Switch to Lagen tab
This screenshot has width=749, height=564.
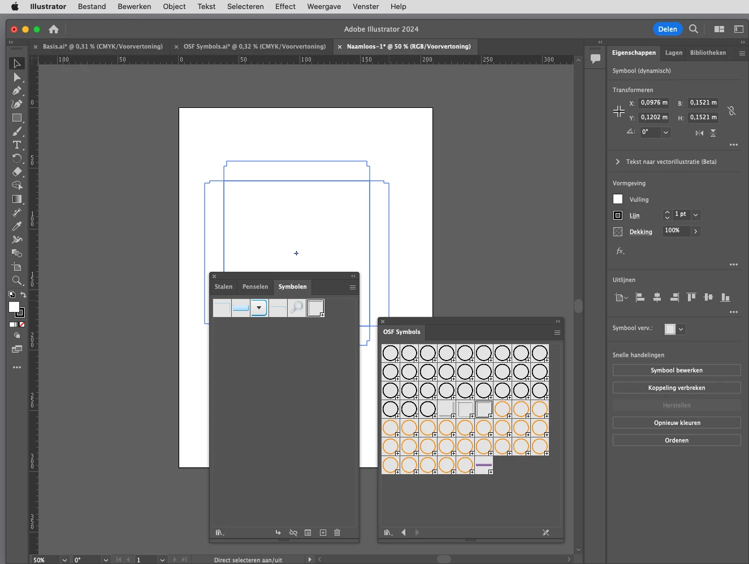pos(673,53)
